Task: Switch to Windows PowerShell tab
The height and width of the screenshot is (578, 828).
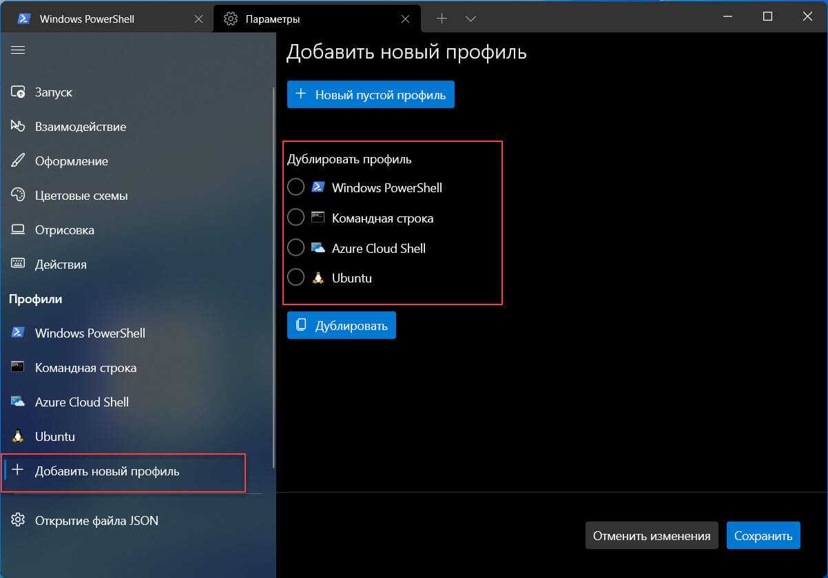Action: tap(86, 19)
